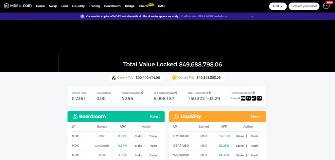Stake in the WND/USDT liquidity row
This screenshot has width=335, height=160.
pyautogui.click(x=240, y=155)
